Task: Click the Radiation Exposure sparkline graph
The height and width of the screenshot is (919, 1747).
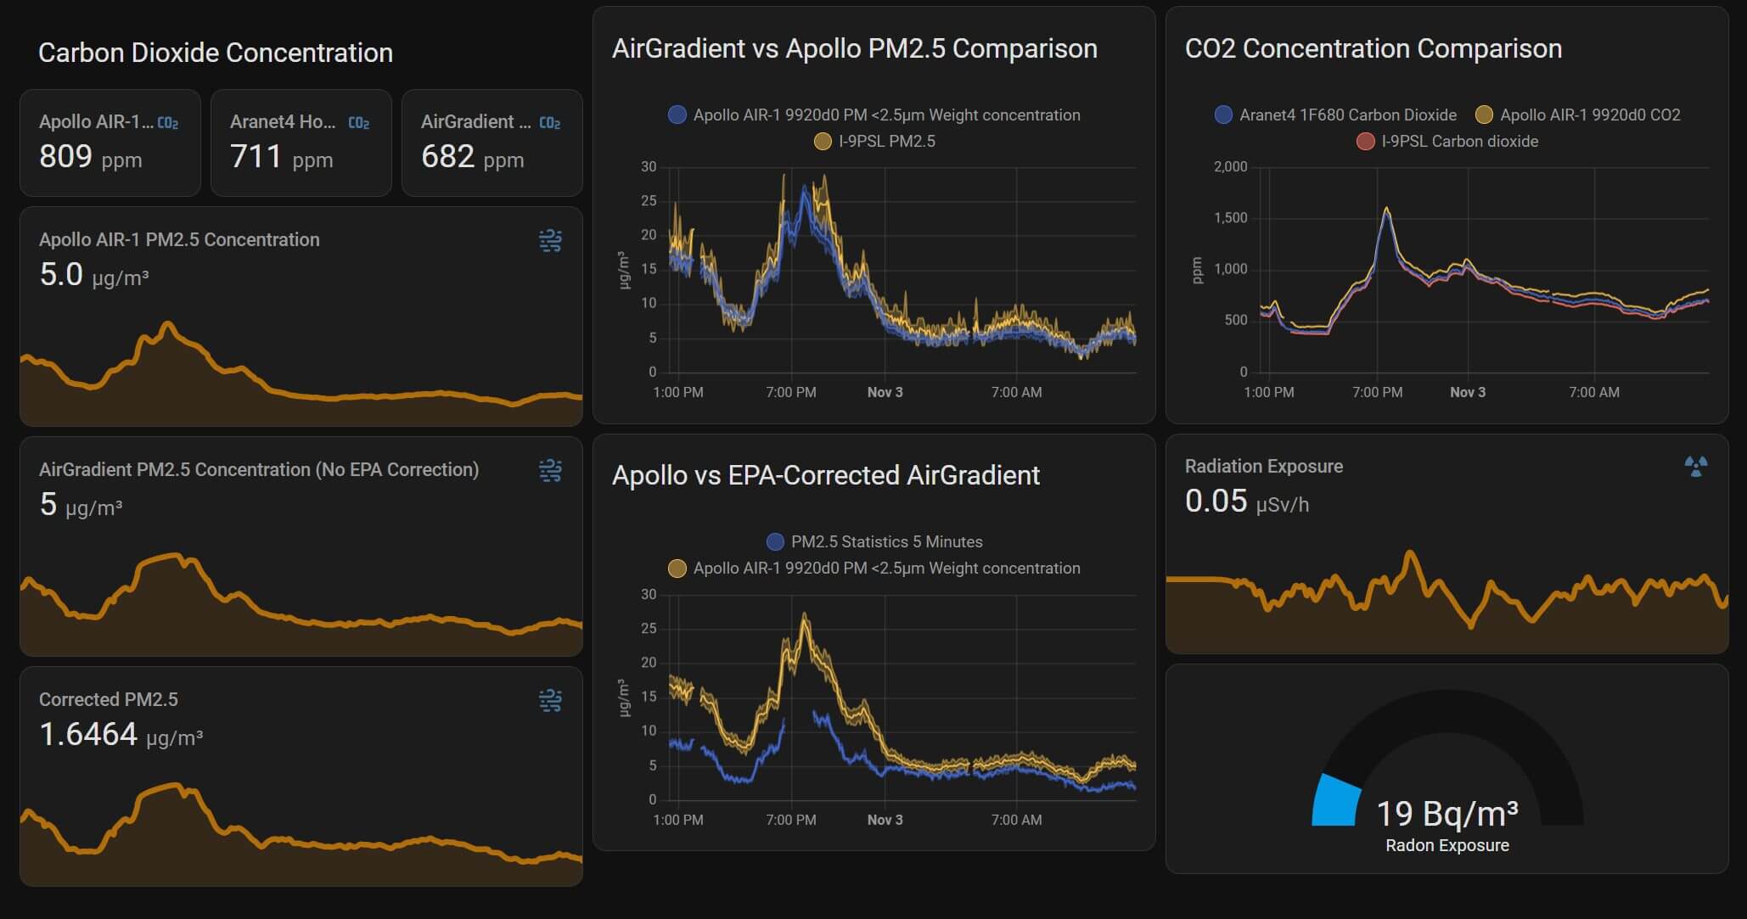Action: 1447,601
